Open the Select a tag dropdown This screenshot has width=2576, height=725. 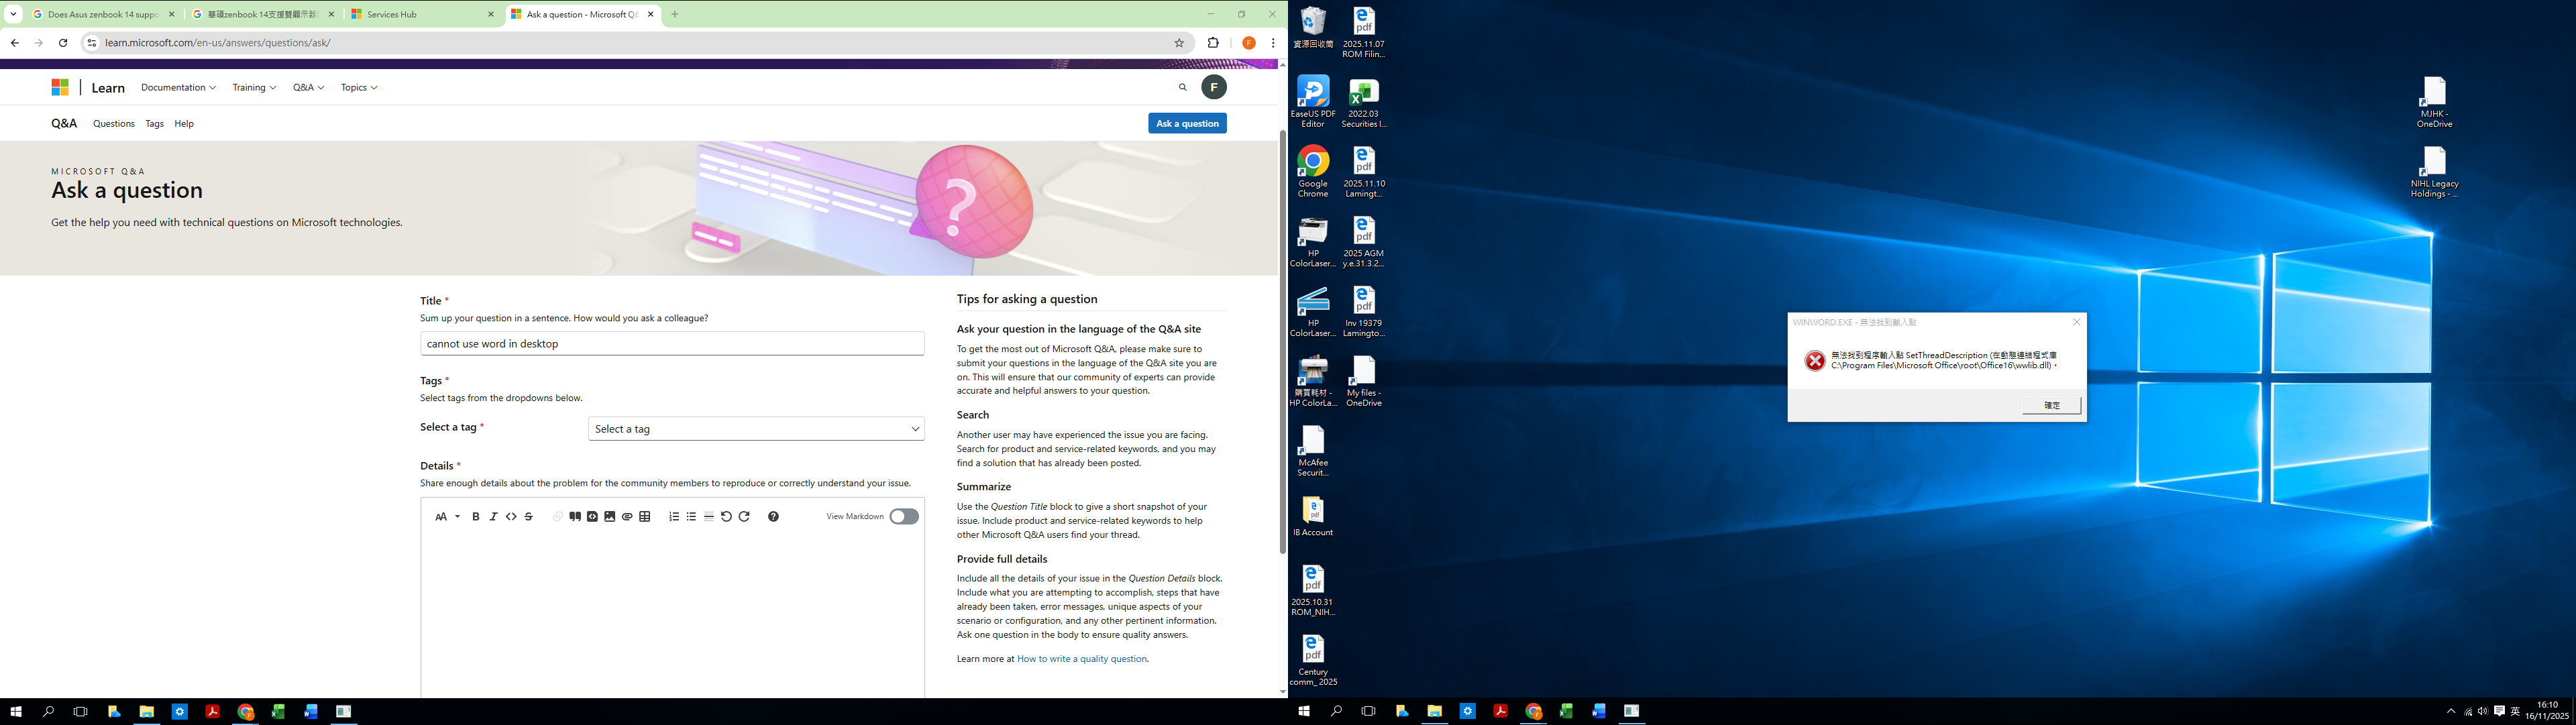tap(756, 429)
